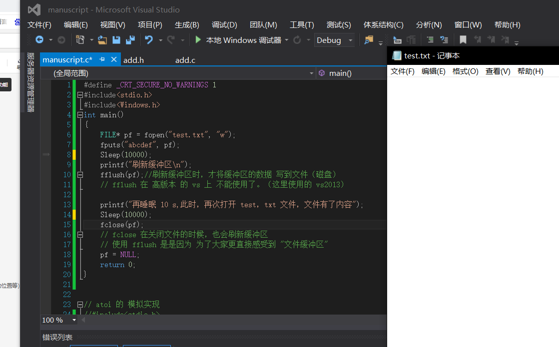Open the 文件(F) menu in Notepad

403,71
